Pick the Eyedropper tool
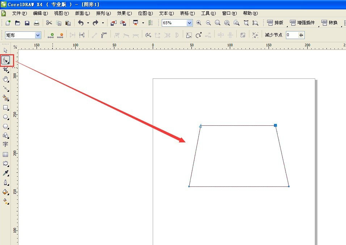This screenshot has width=346, height=245. (5, 173)
